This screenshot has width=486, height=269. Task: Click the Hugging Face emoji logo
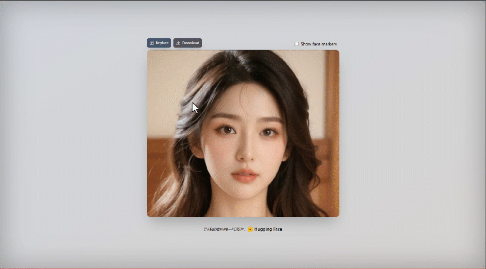pyautogui.click(x=250, y=229)
